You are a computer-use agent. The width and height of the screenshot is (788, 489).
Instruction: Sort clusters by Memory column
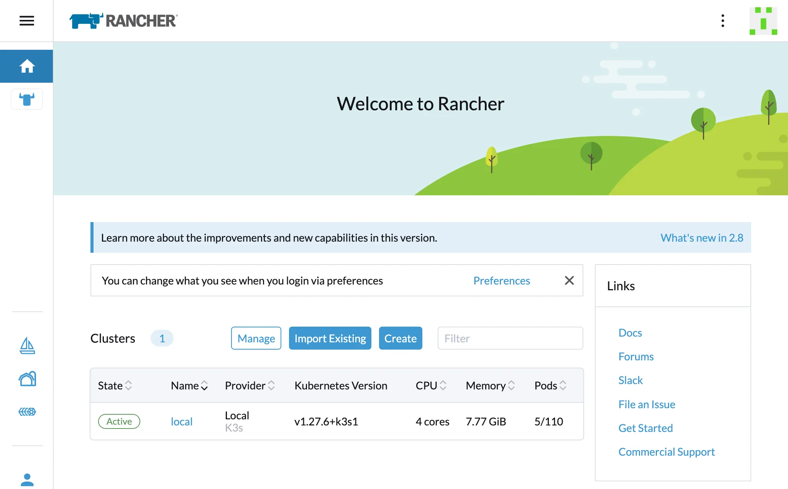[490, 386]
